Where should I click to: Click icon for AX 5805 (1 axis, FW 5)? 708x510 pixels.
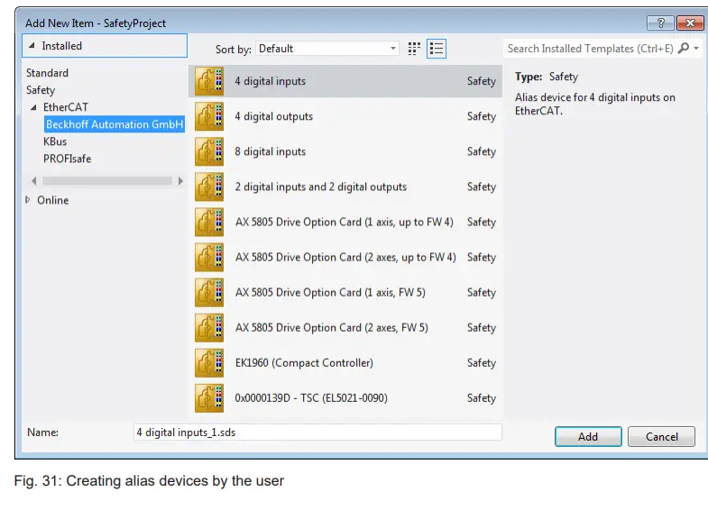point(209,292)
